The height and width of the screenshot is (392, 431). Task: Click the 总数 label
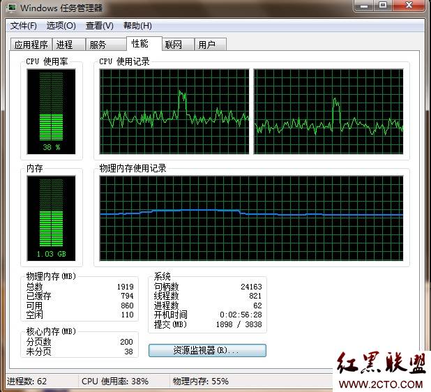coord(34,287)
